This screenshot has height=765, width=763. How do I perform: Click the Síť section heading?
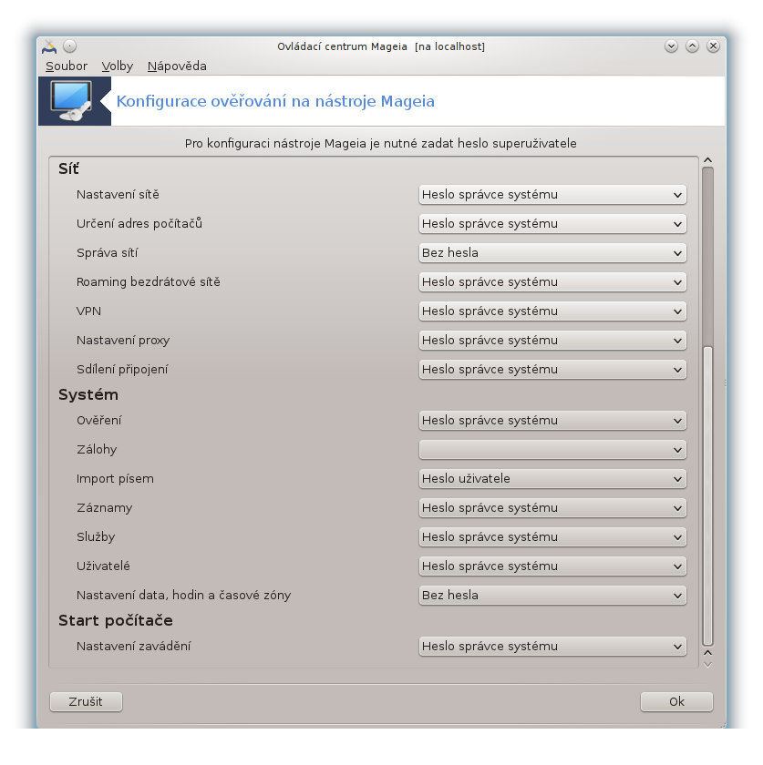(x=68, y=168)
